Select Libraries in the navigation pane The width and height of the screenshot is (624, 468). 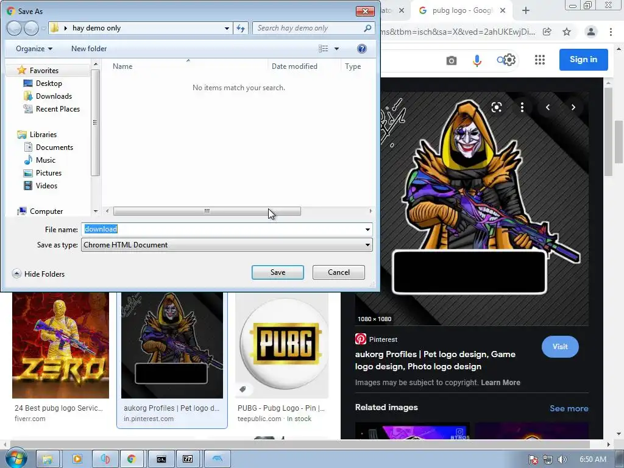[x=43, y=135]
